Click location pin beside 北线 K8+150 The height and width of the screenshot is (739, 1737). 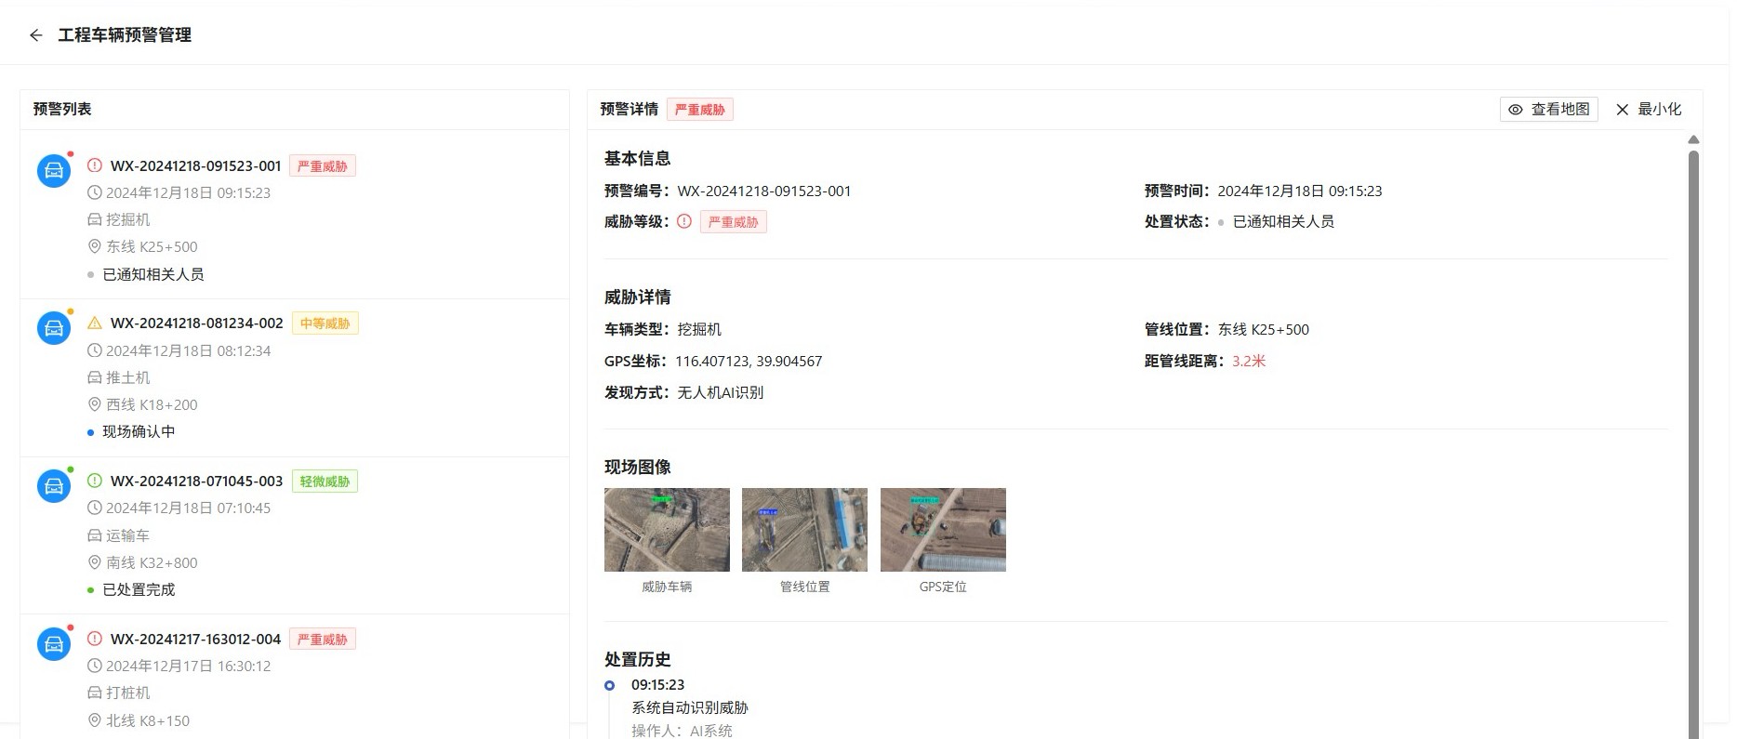pos(95,720)
